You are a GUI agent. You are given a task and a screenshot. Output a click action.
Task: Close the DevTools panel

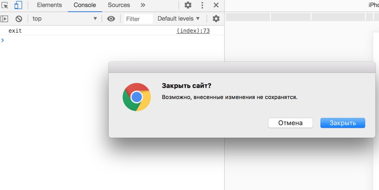pyautogui.click(x=216, y=5)
